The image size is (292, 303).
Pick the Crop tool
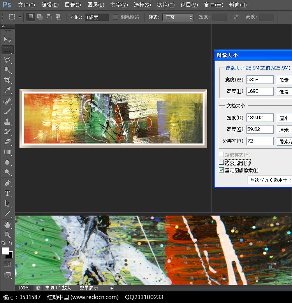click(7, 80)
